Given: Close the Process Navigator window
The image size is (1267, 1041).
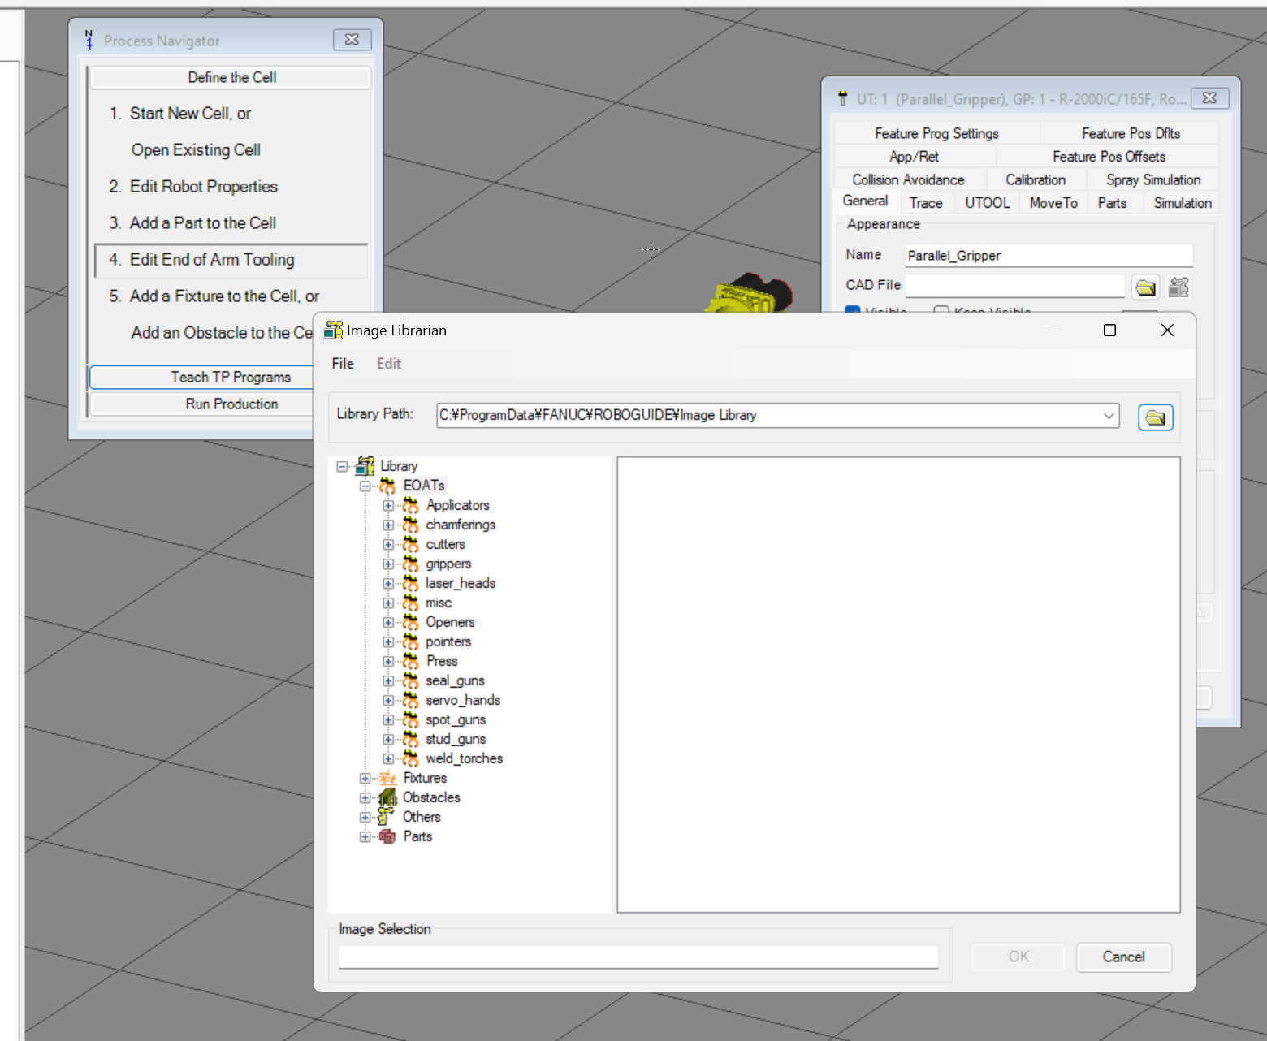Looking at the screenshot, I should (x=352, y=39).
